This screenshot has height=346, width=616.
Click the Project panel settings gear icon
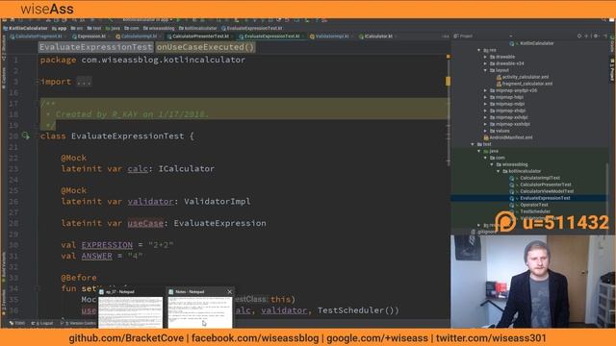[x=596, y=37]
